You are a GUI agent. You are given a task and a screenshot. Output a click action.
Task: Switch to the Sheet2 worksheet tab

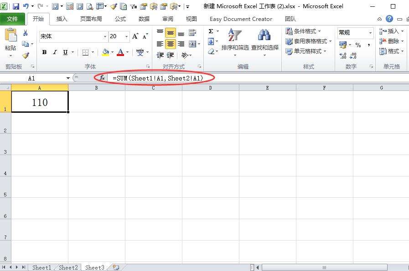(68, 267)
